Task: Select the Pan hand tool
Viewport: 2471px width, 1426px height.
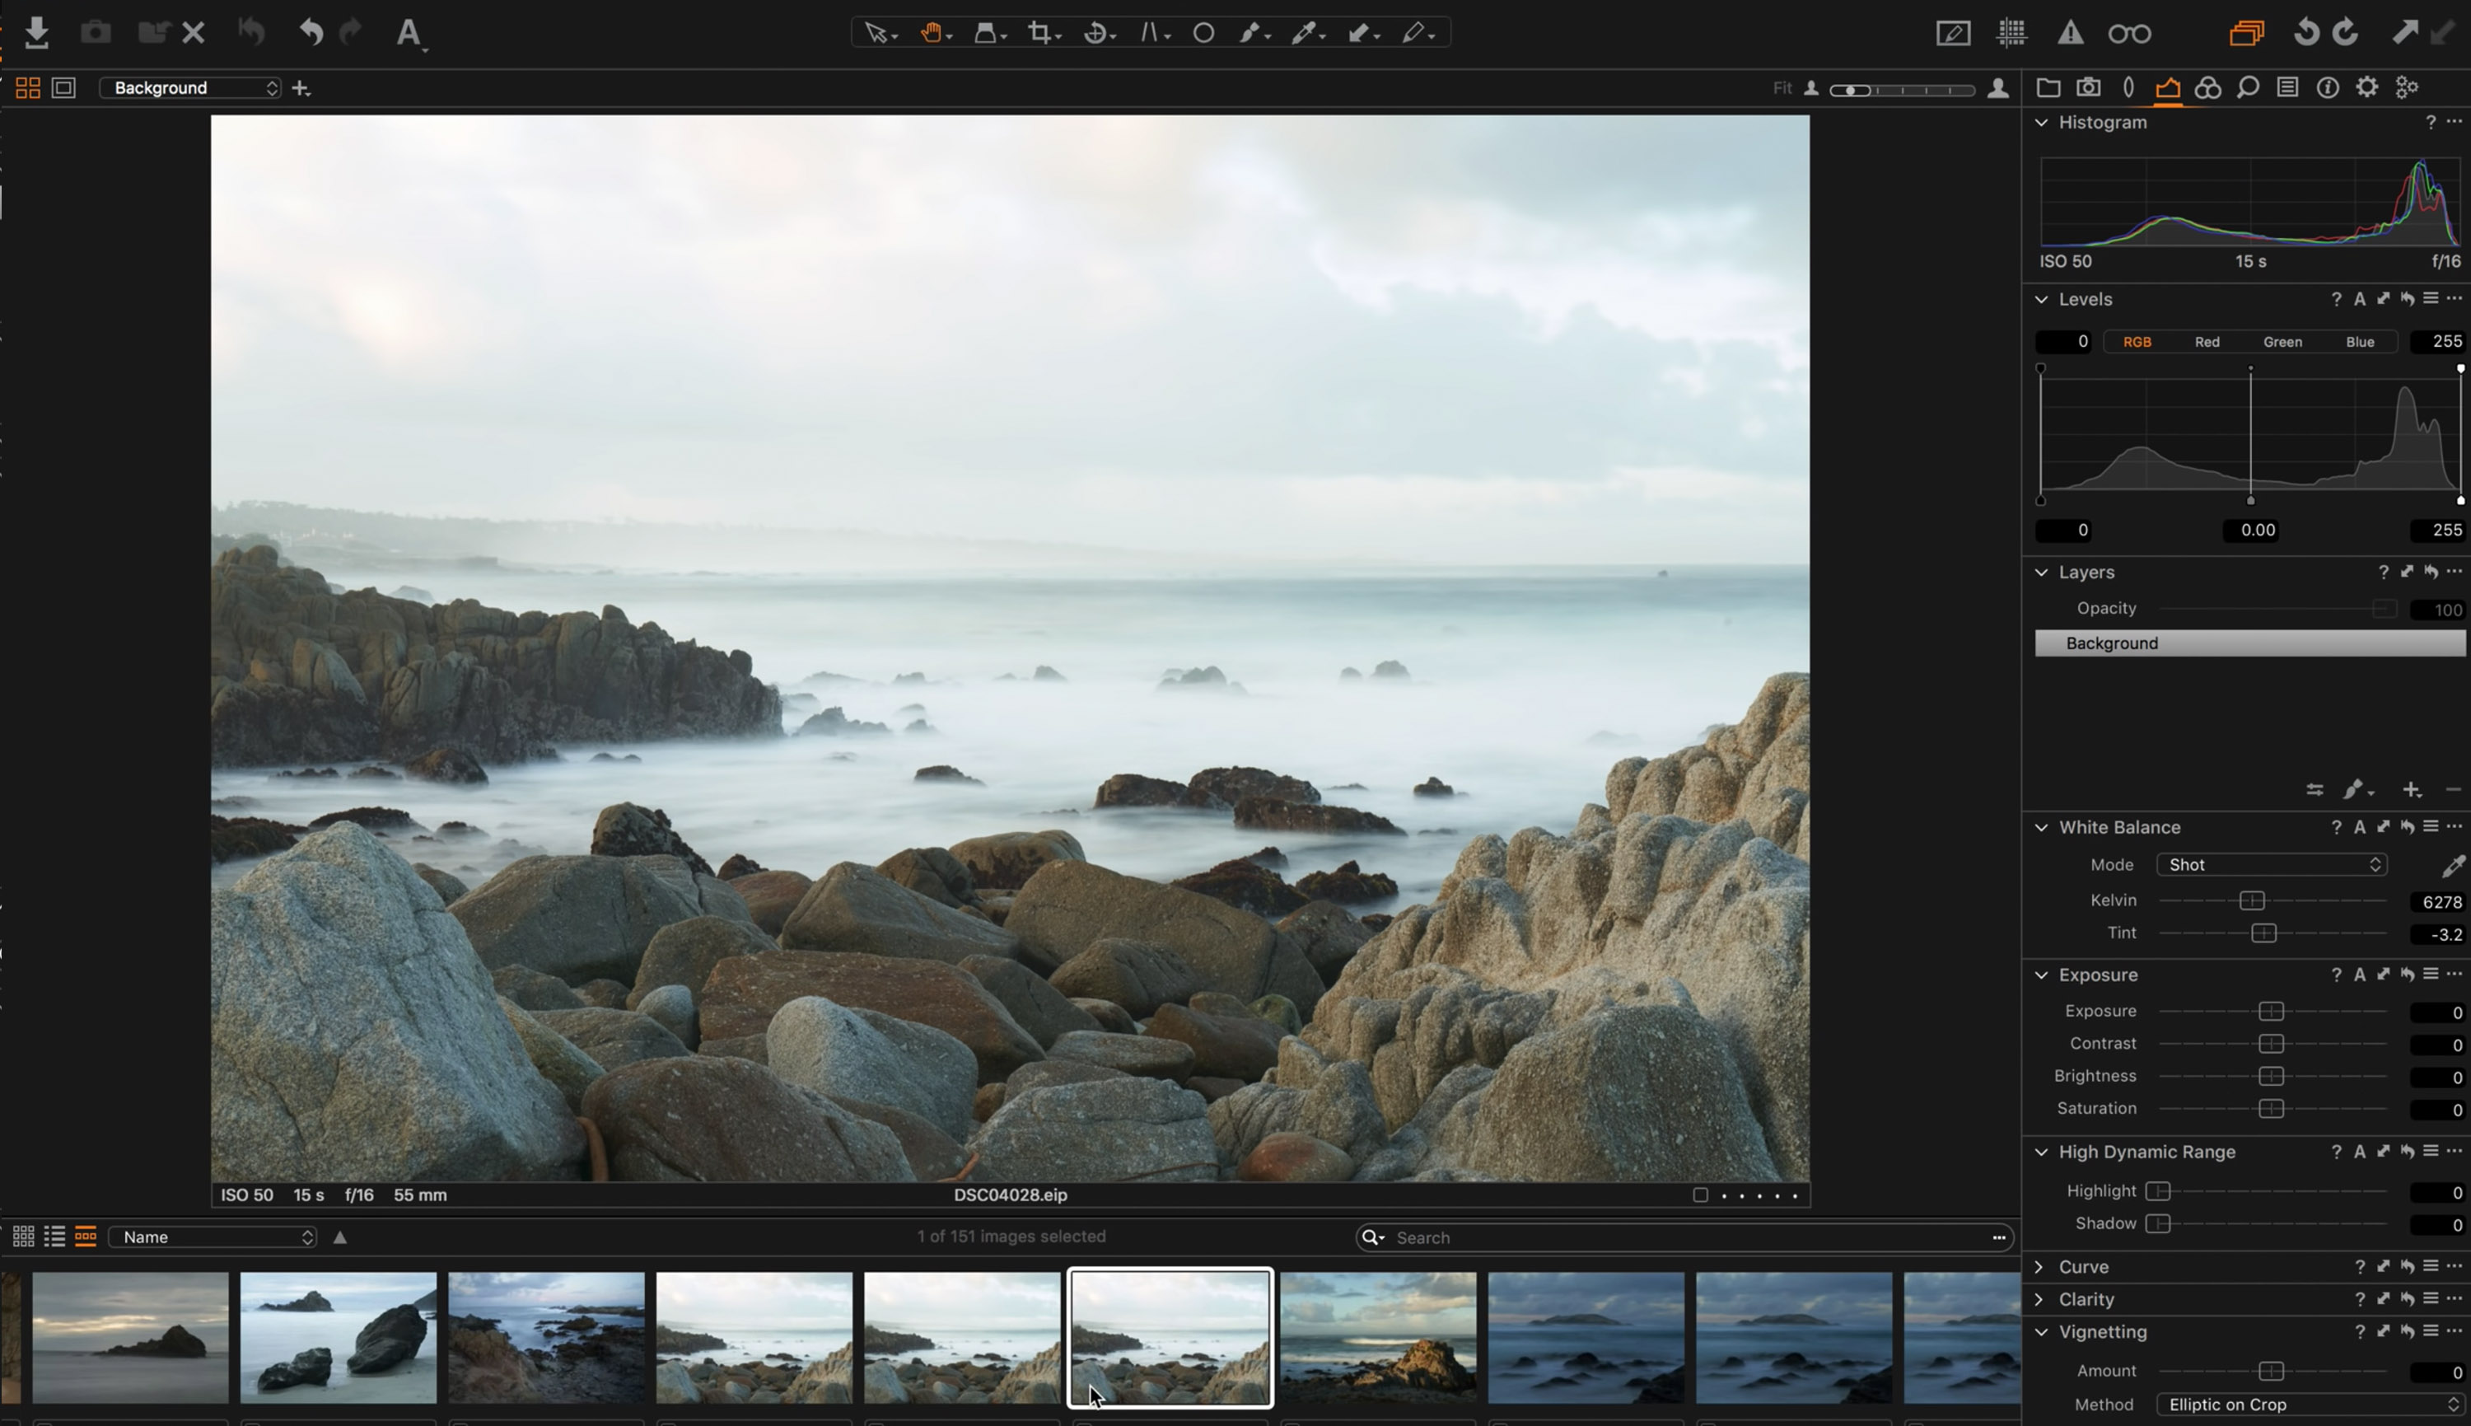Action: pyautogui.click(x=930, y=33)
